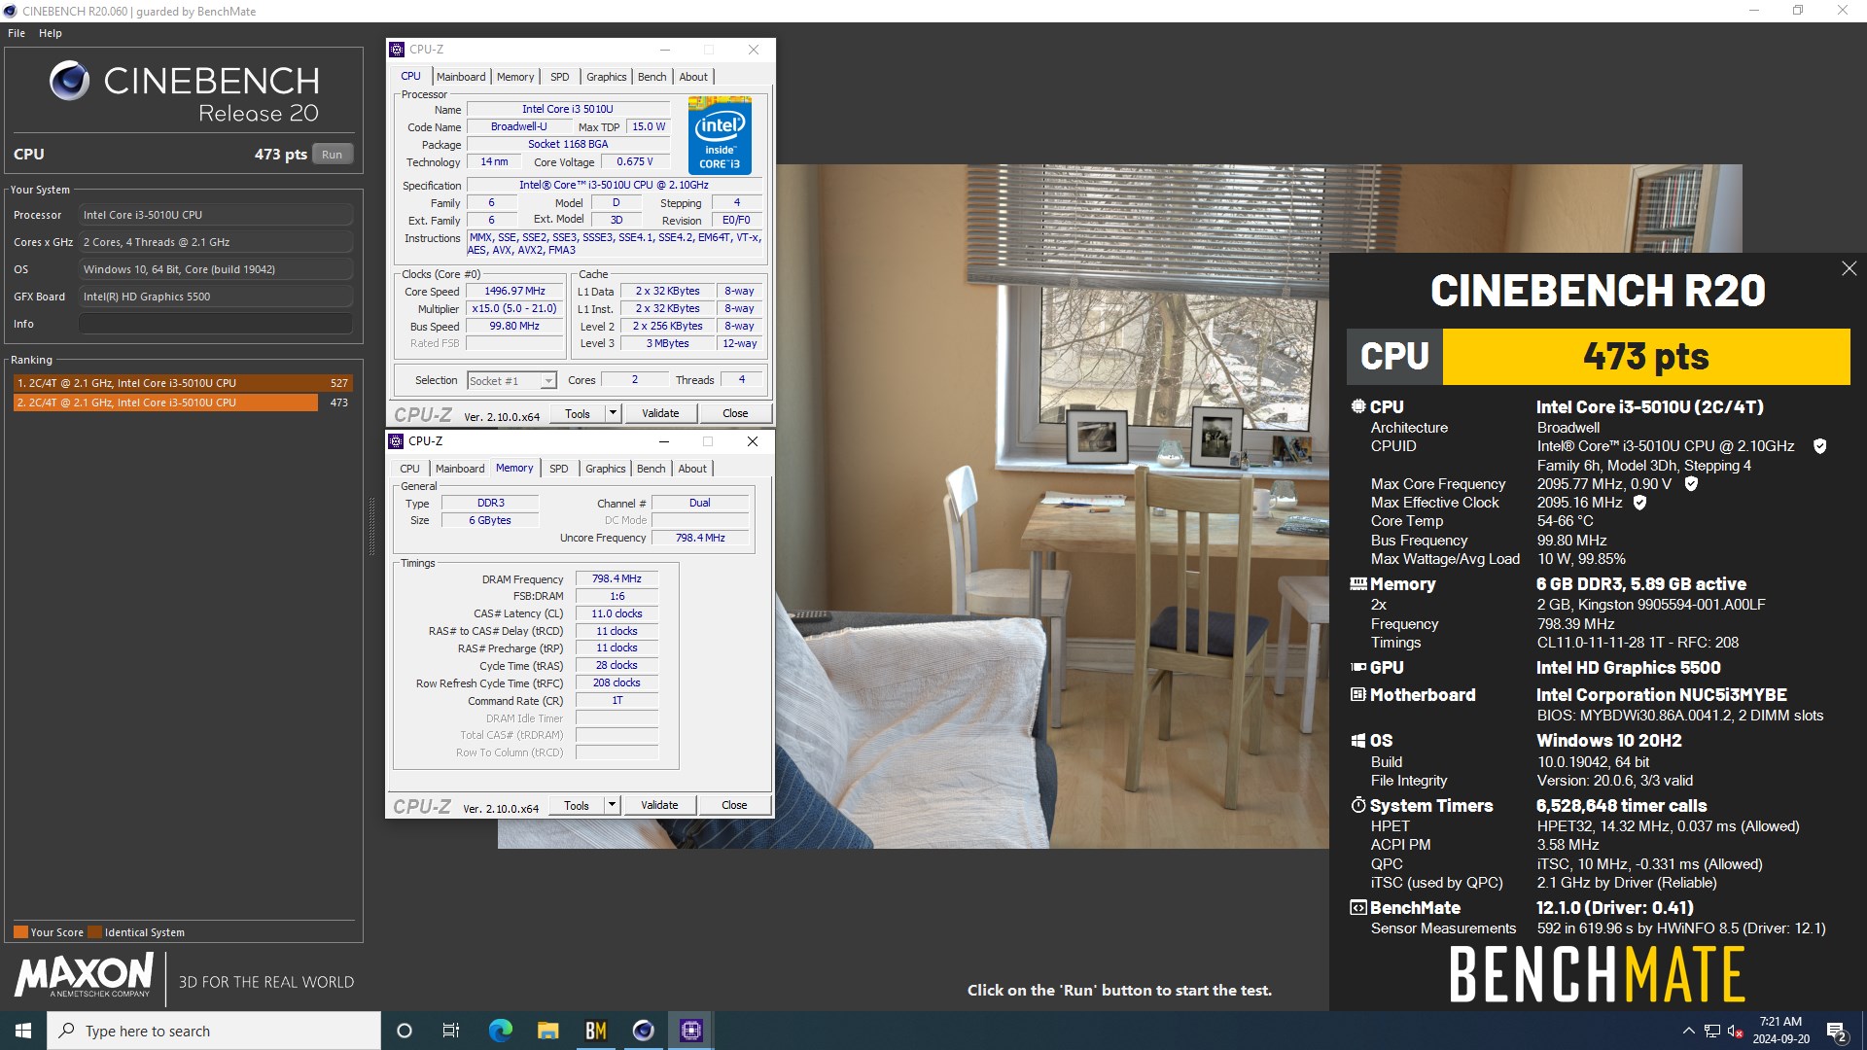Viewport: 1867px width, 1050px height.
Task: Show hidden system tray icons
Action: tap(1688, 1031)
